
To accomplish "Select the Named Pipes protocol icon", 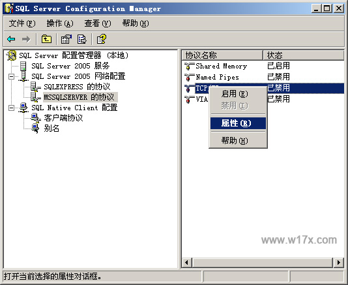I will (189, 77).
